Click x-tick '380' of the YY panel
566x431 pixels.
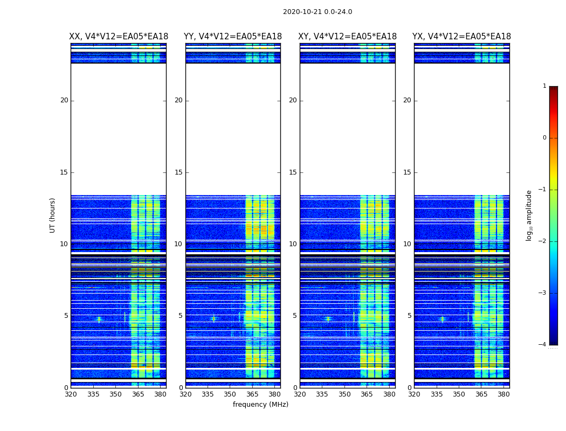(x=275, y=394)
